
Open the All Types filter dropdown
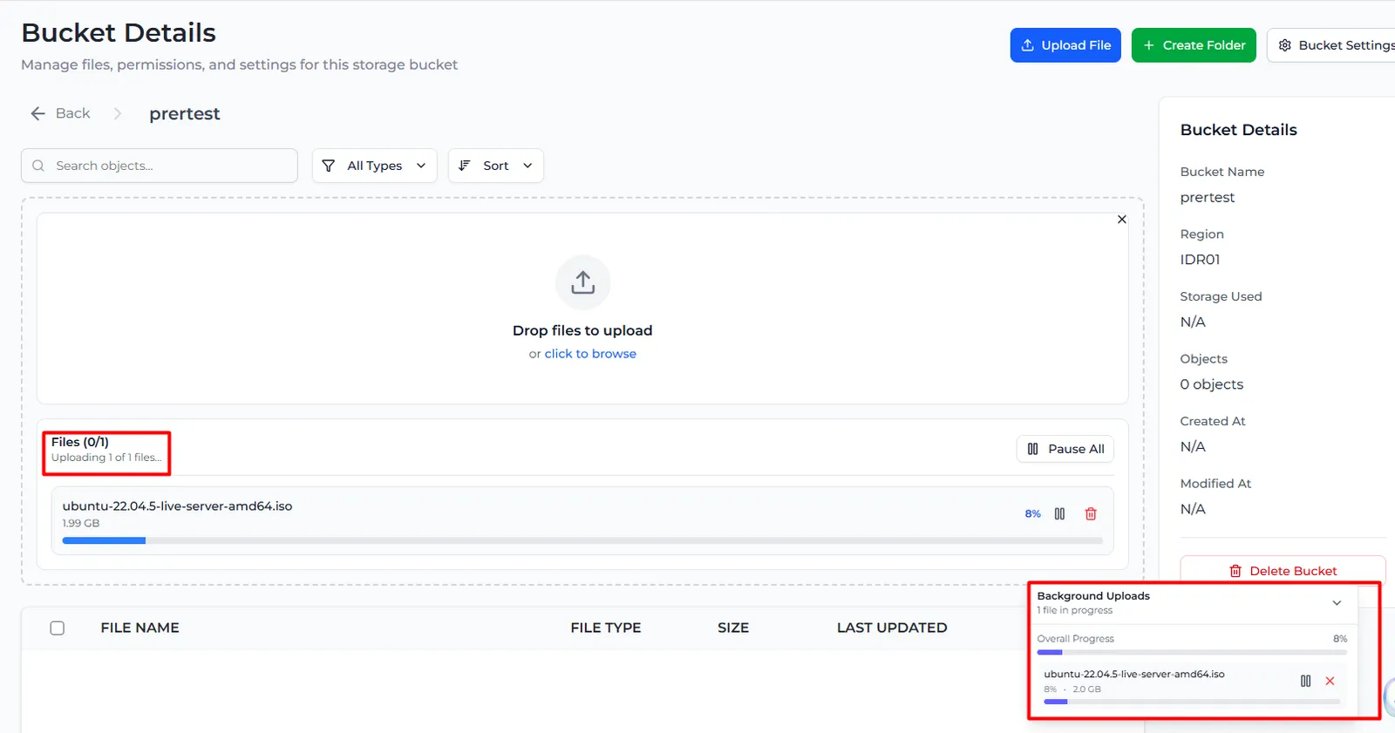tap(375, 166)
